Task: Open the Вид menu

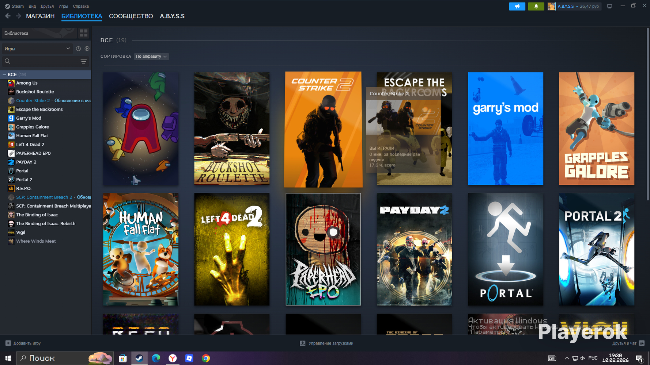Action: [32, 6]
